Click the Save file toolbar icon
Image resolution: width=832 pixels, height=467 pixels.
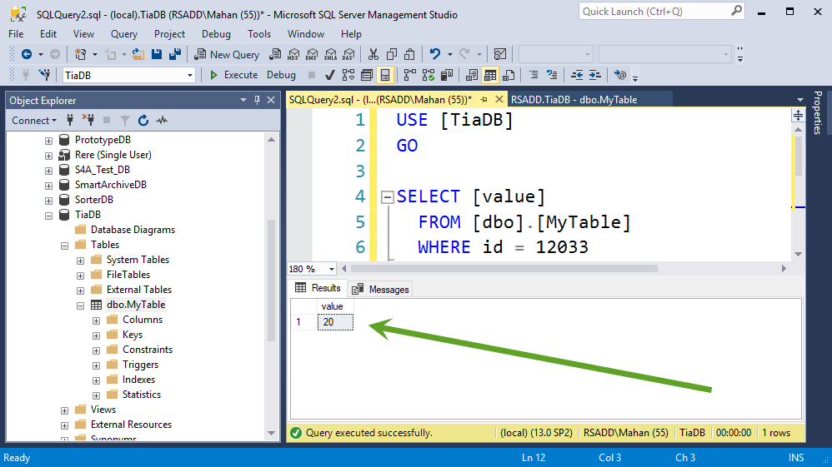pos(157,54)
